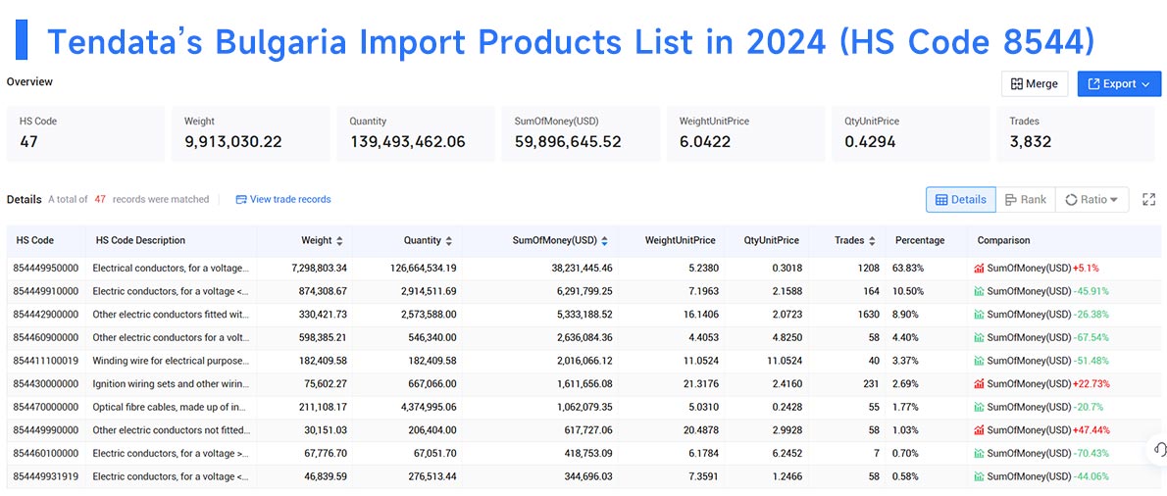Open the Ratio dropdown tab
Viewport: 1167px width, 496px height.
(1091, 199)
